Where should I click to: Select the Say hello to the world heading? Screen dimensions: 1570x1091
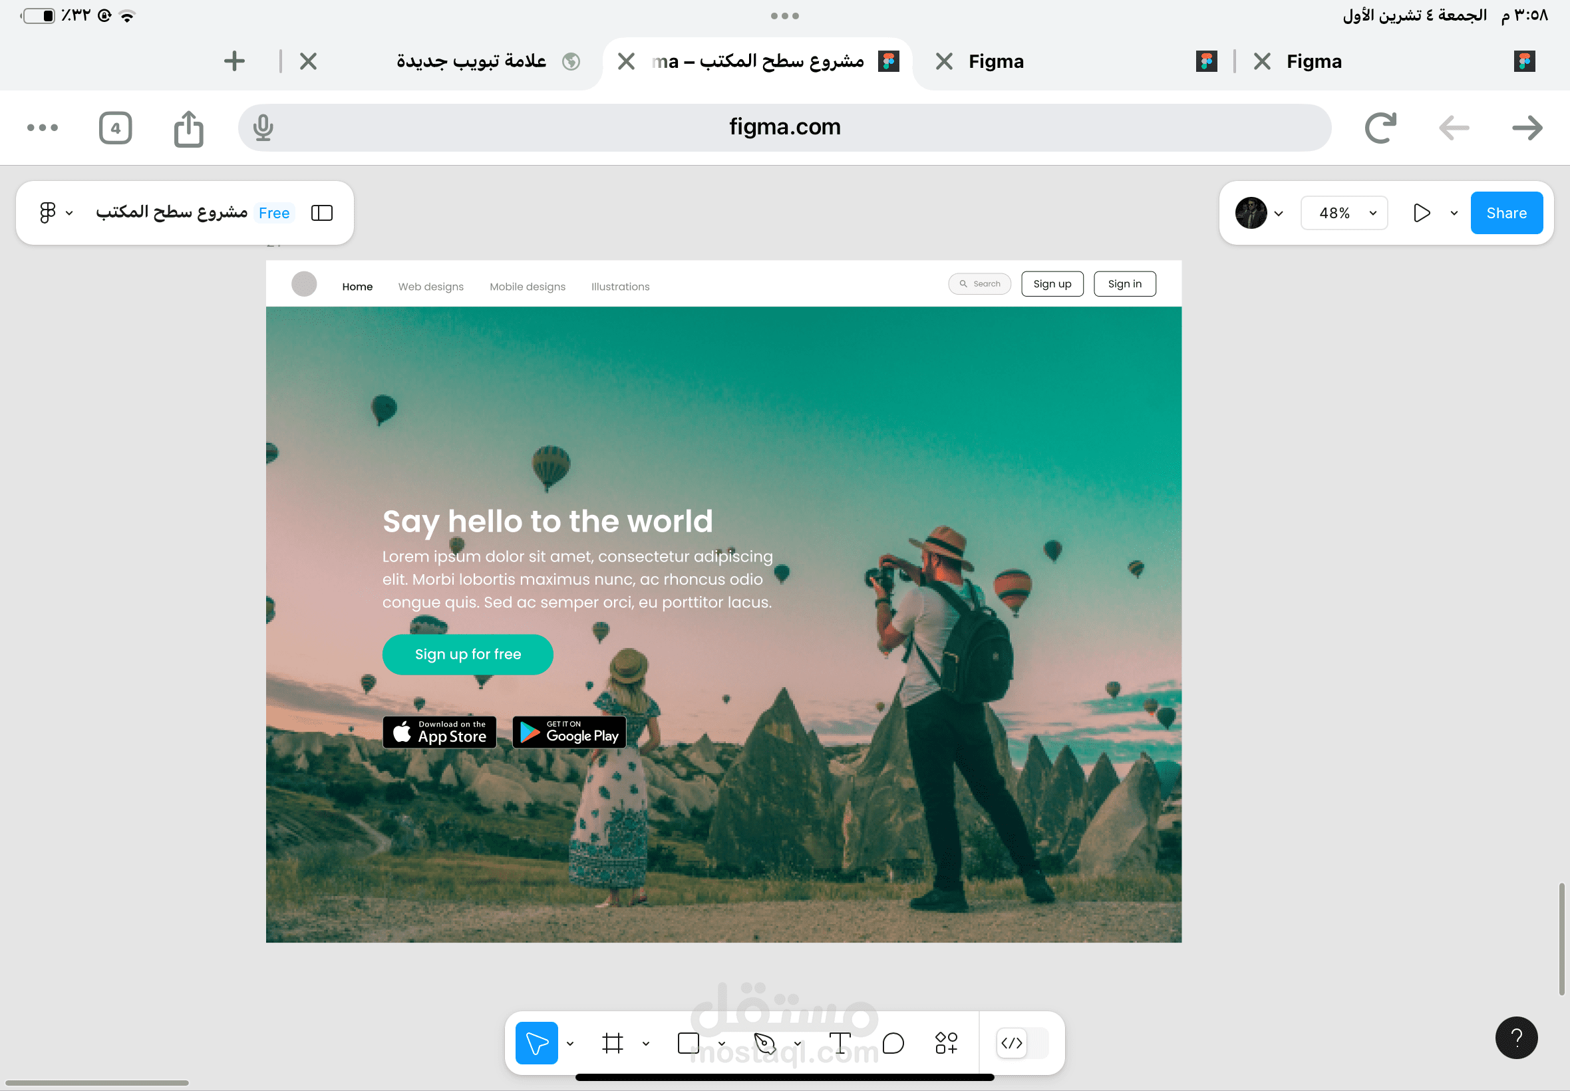tap(548, 522)
